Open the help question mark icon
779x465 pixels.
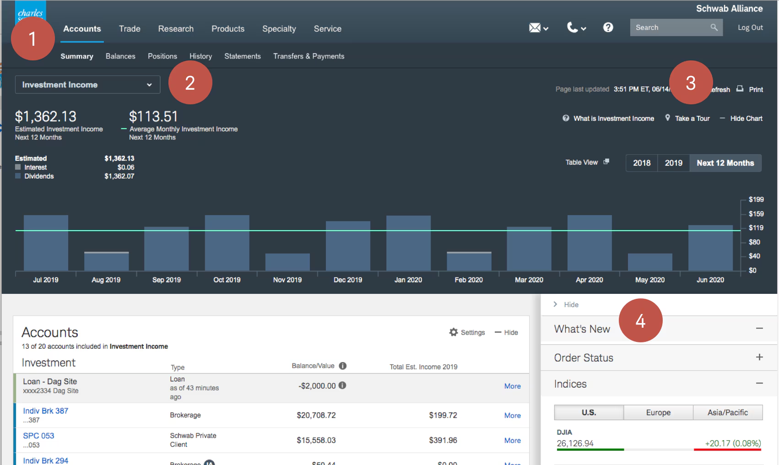click(608, 27)
